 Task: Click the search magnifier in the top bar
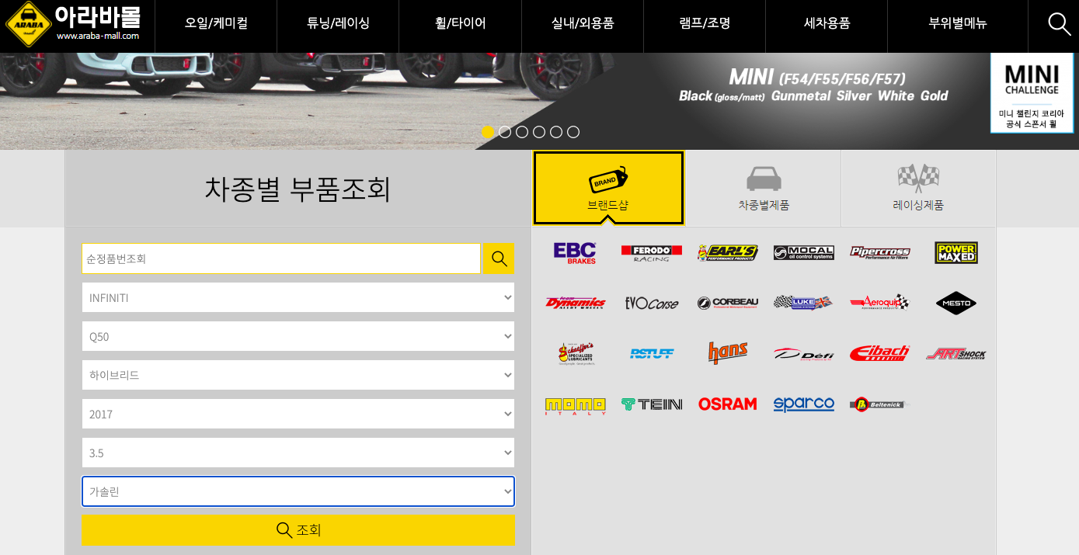tap(1060, 24)
